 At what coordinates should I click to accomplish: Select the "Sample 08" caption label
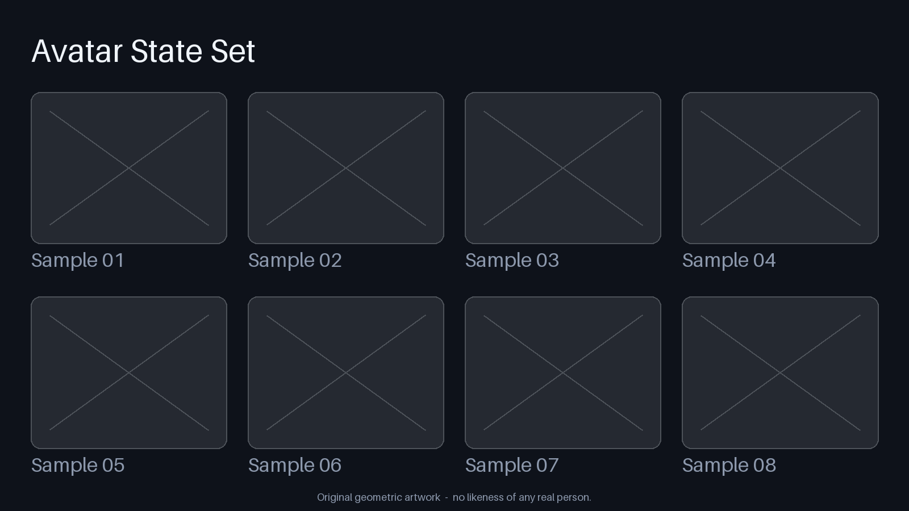click(729, 466)
